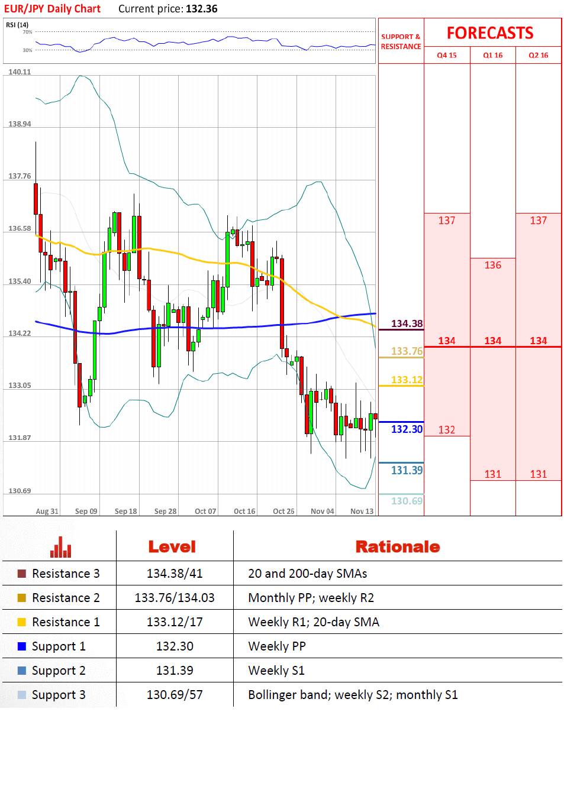
Task: Click the Oct 16 date axis label
Action: [244, 512]
